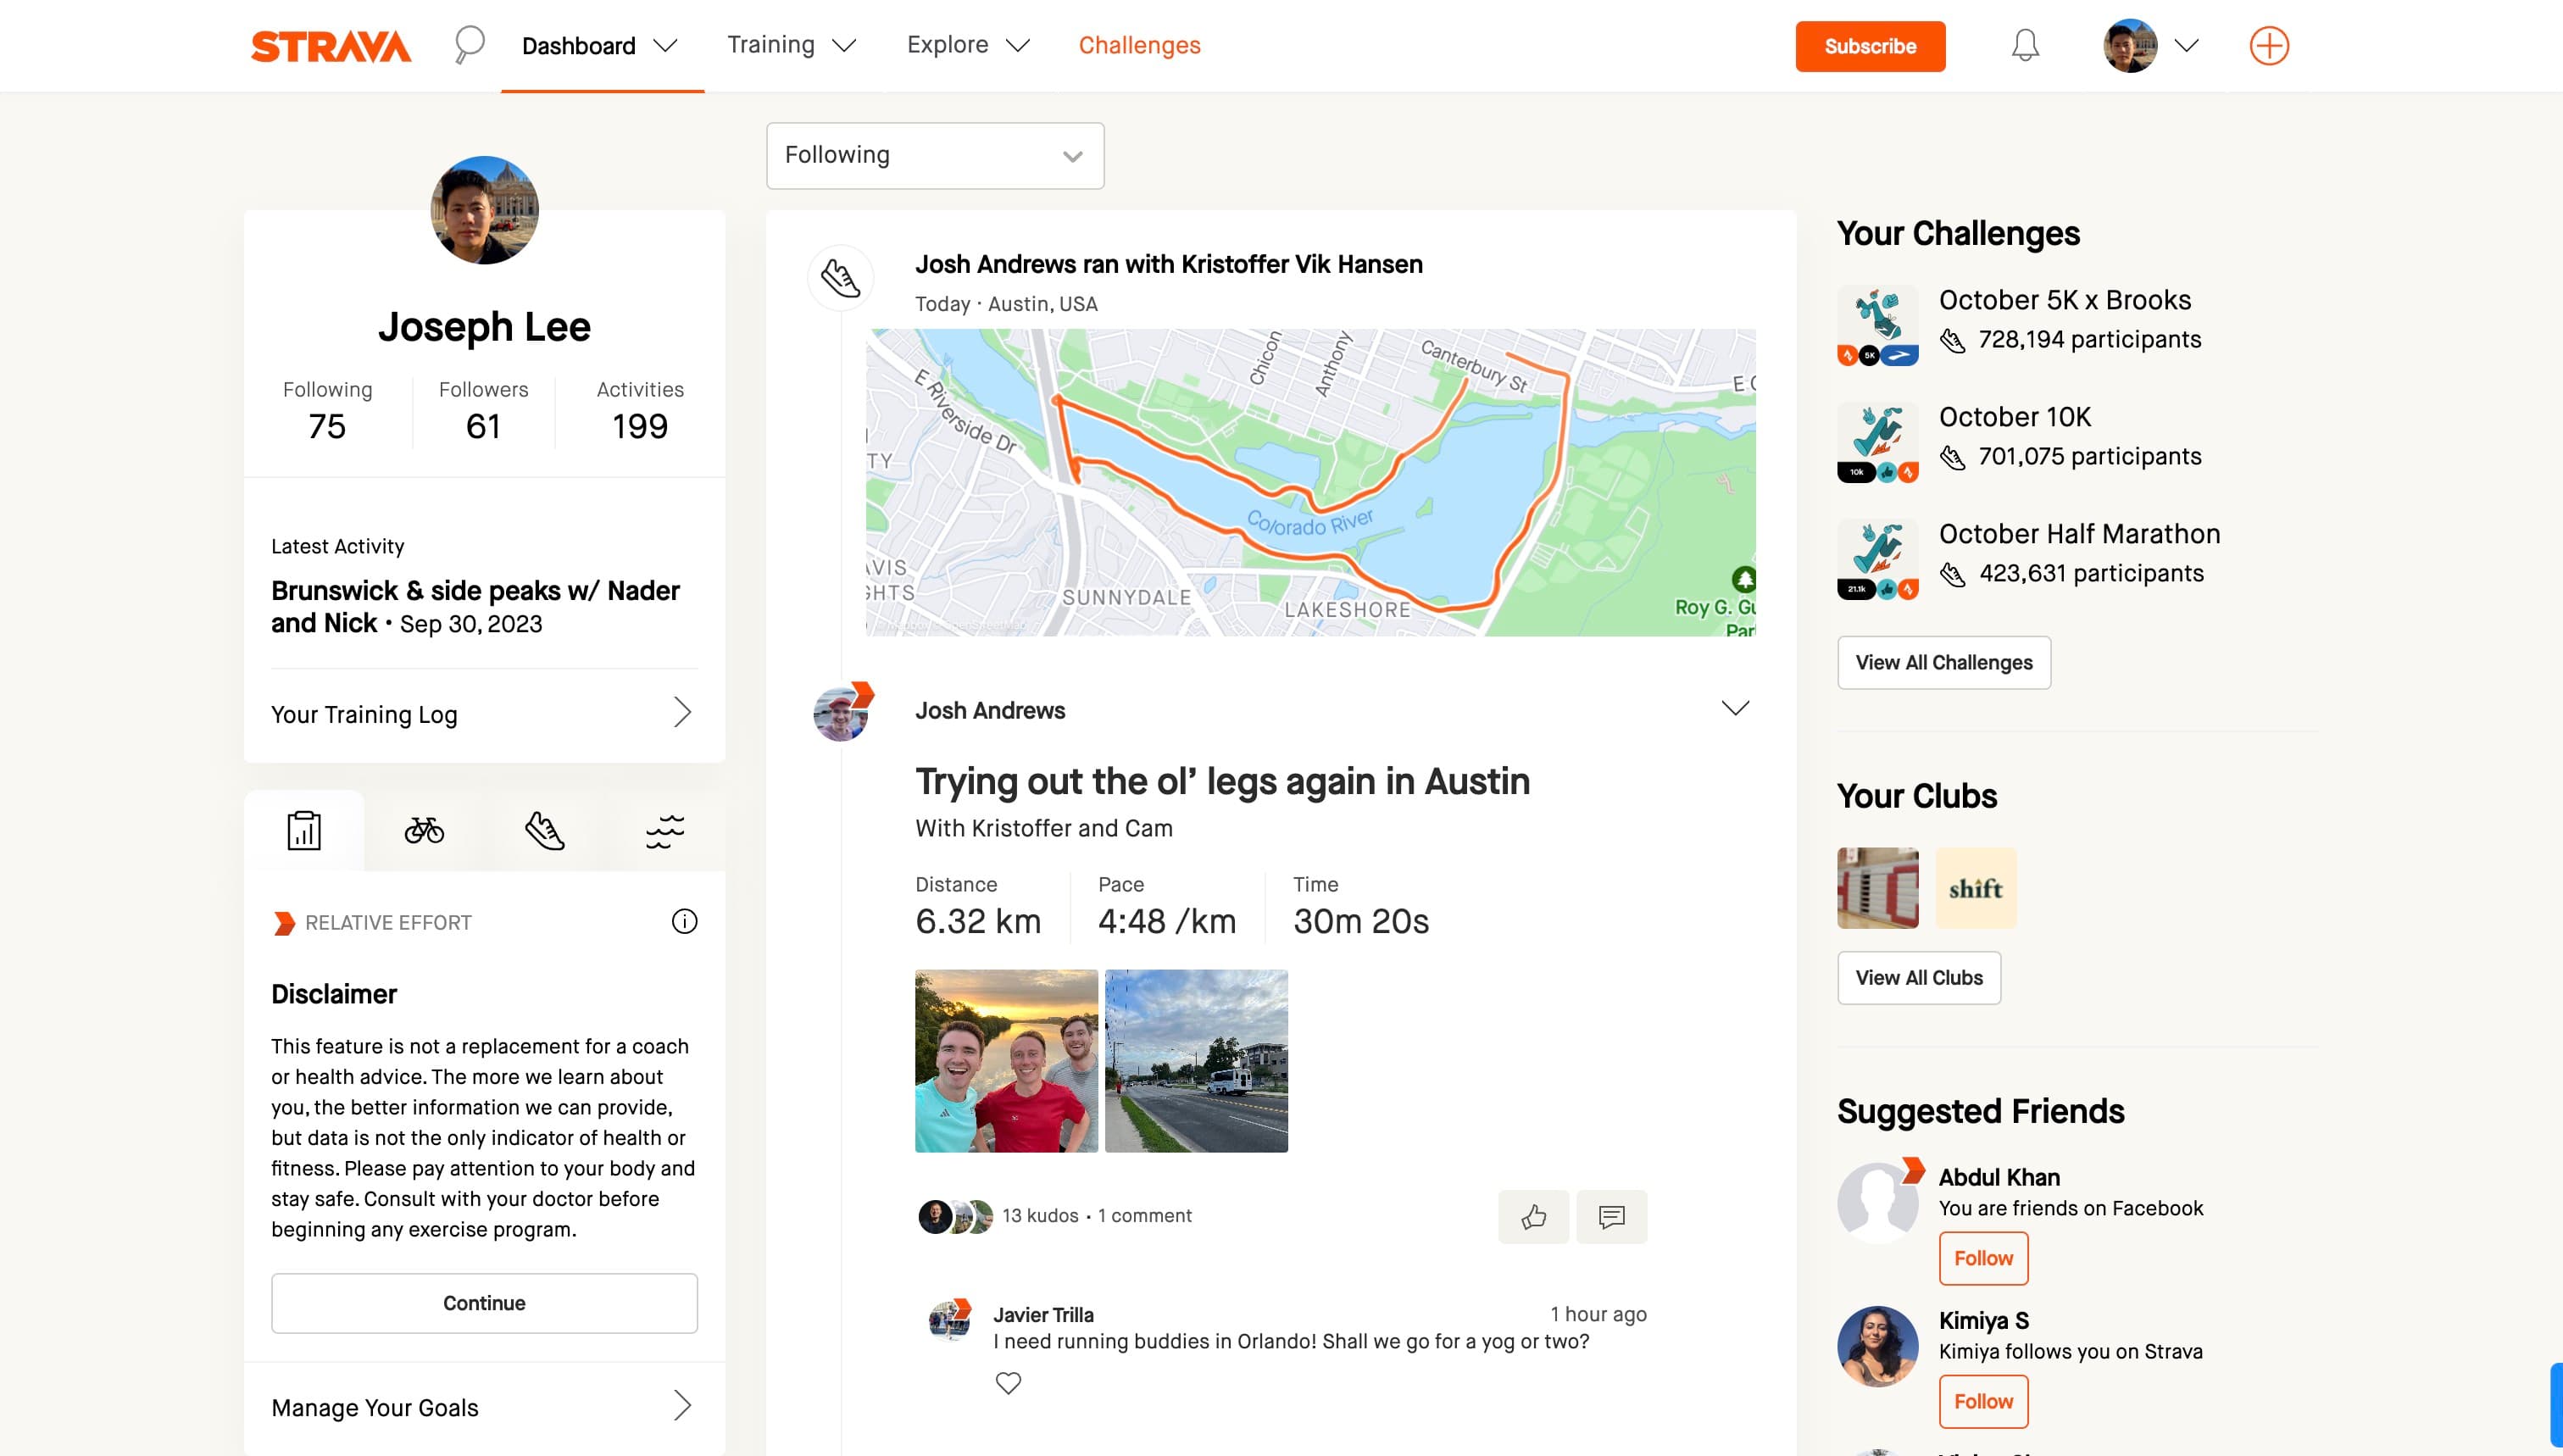Open October 10K challenge badge
This screenshot has width=2563, height=1456.
pyautogui.click(x=1877, y=442)
